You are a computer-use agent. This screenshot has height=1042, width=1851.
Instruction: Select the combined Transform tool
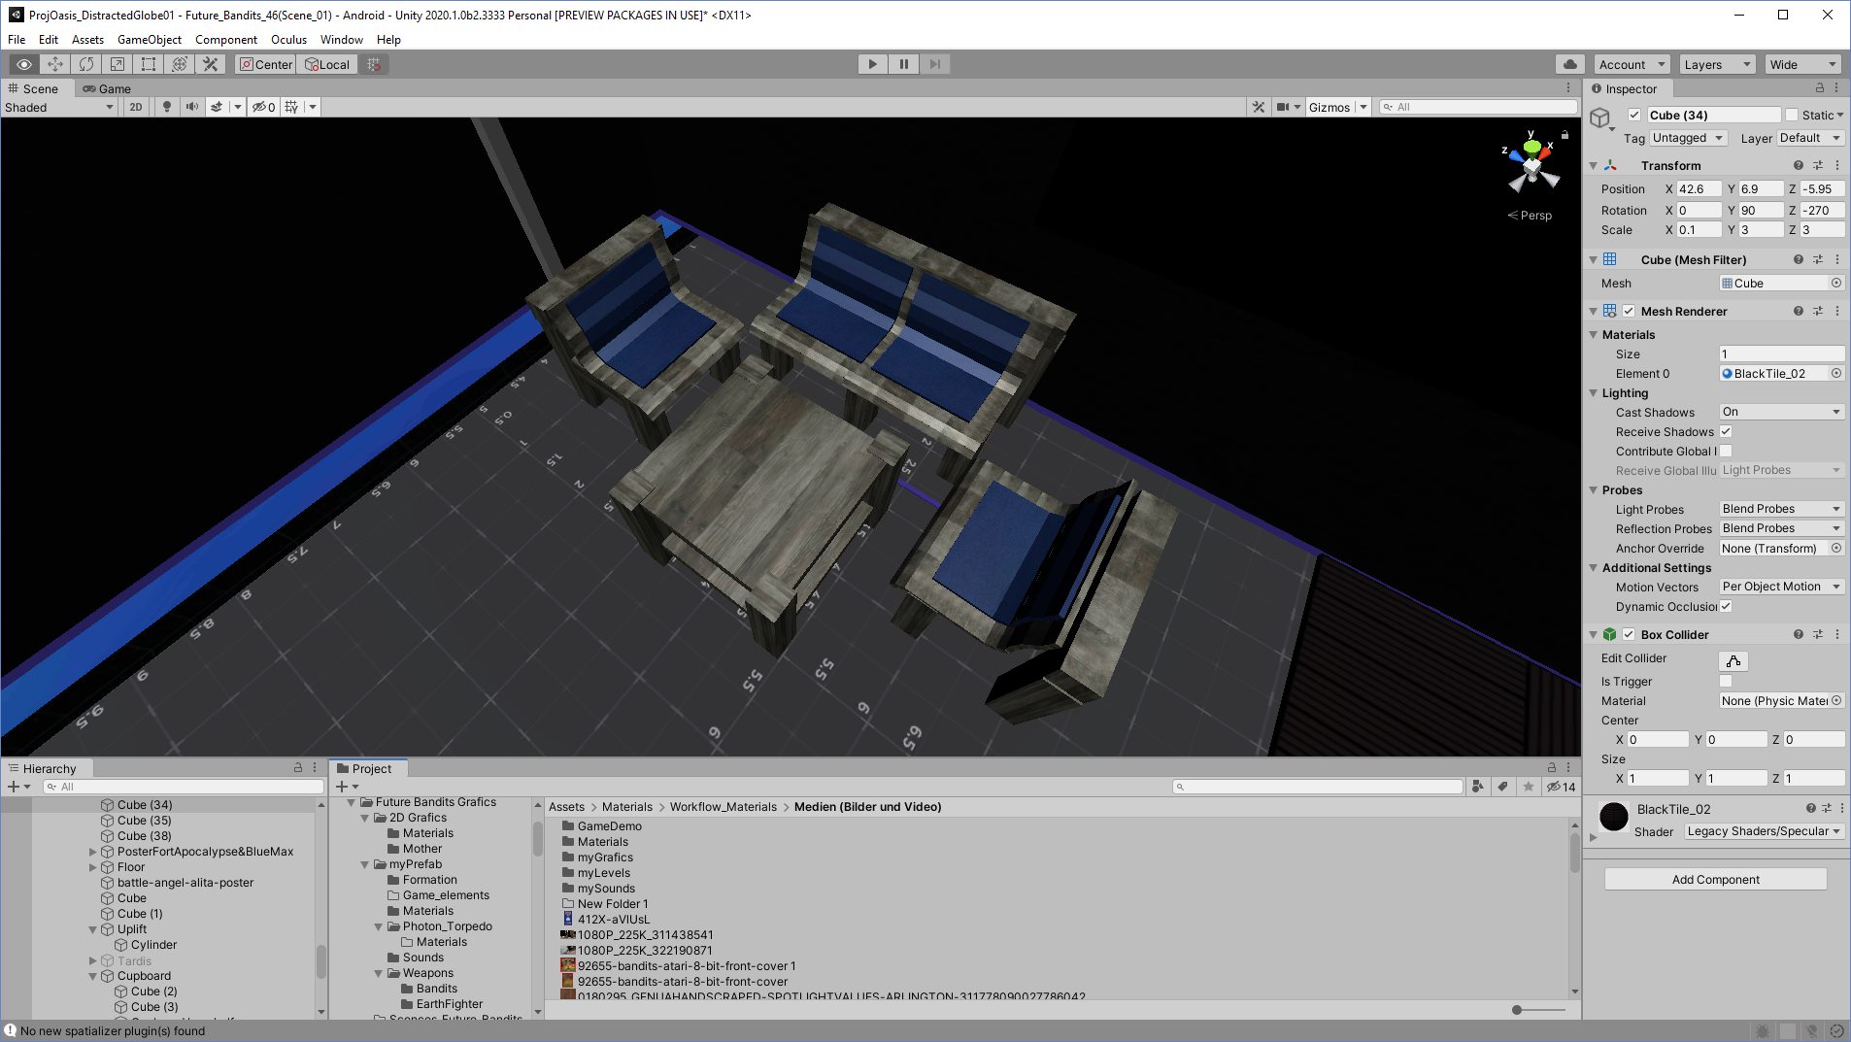tap(180, 64)
